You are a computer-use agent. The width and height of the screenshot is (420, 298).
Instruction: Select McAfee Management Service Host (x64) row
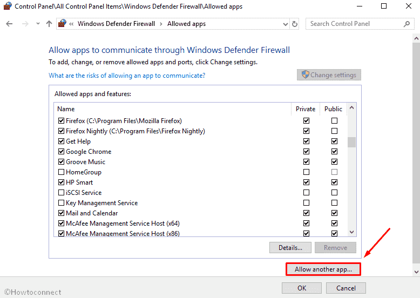pyautogui.click(x=123, y=223)
